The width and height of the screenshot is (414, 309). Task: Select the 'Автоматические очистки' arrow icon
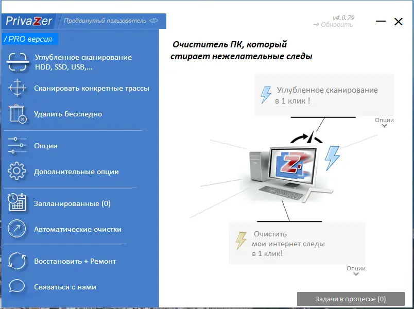[17, 229]
